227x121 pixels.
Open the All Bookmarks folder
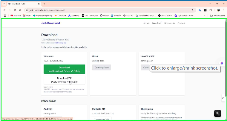coord(217,15)
